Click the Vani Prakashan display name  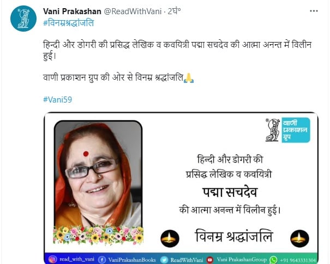coord(72,11)
